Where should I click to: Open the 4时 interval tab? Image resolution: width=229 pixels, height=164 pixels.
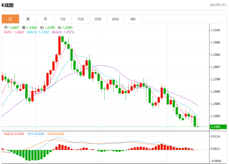coord(133,19)
